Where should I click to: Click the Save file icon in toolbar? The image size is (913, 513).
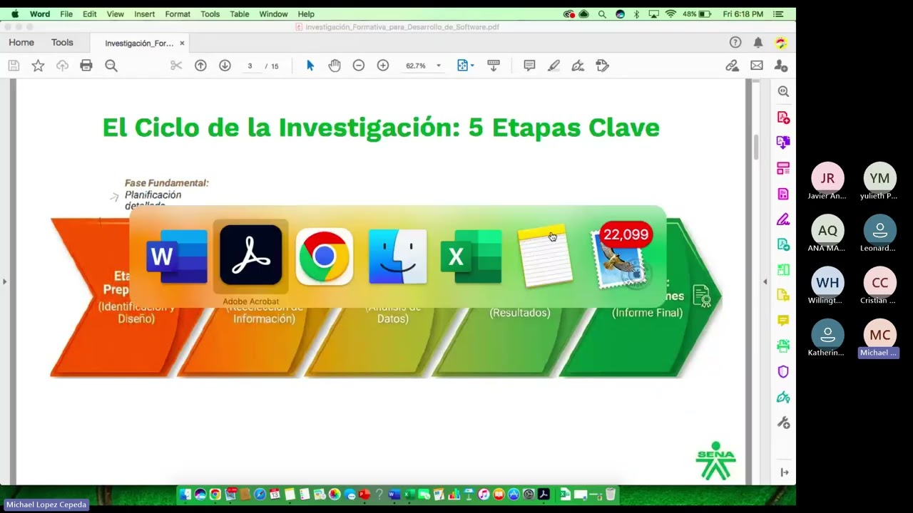14,66
